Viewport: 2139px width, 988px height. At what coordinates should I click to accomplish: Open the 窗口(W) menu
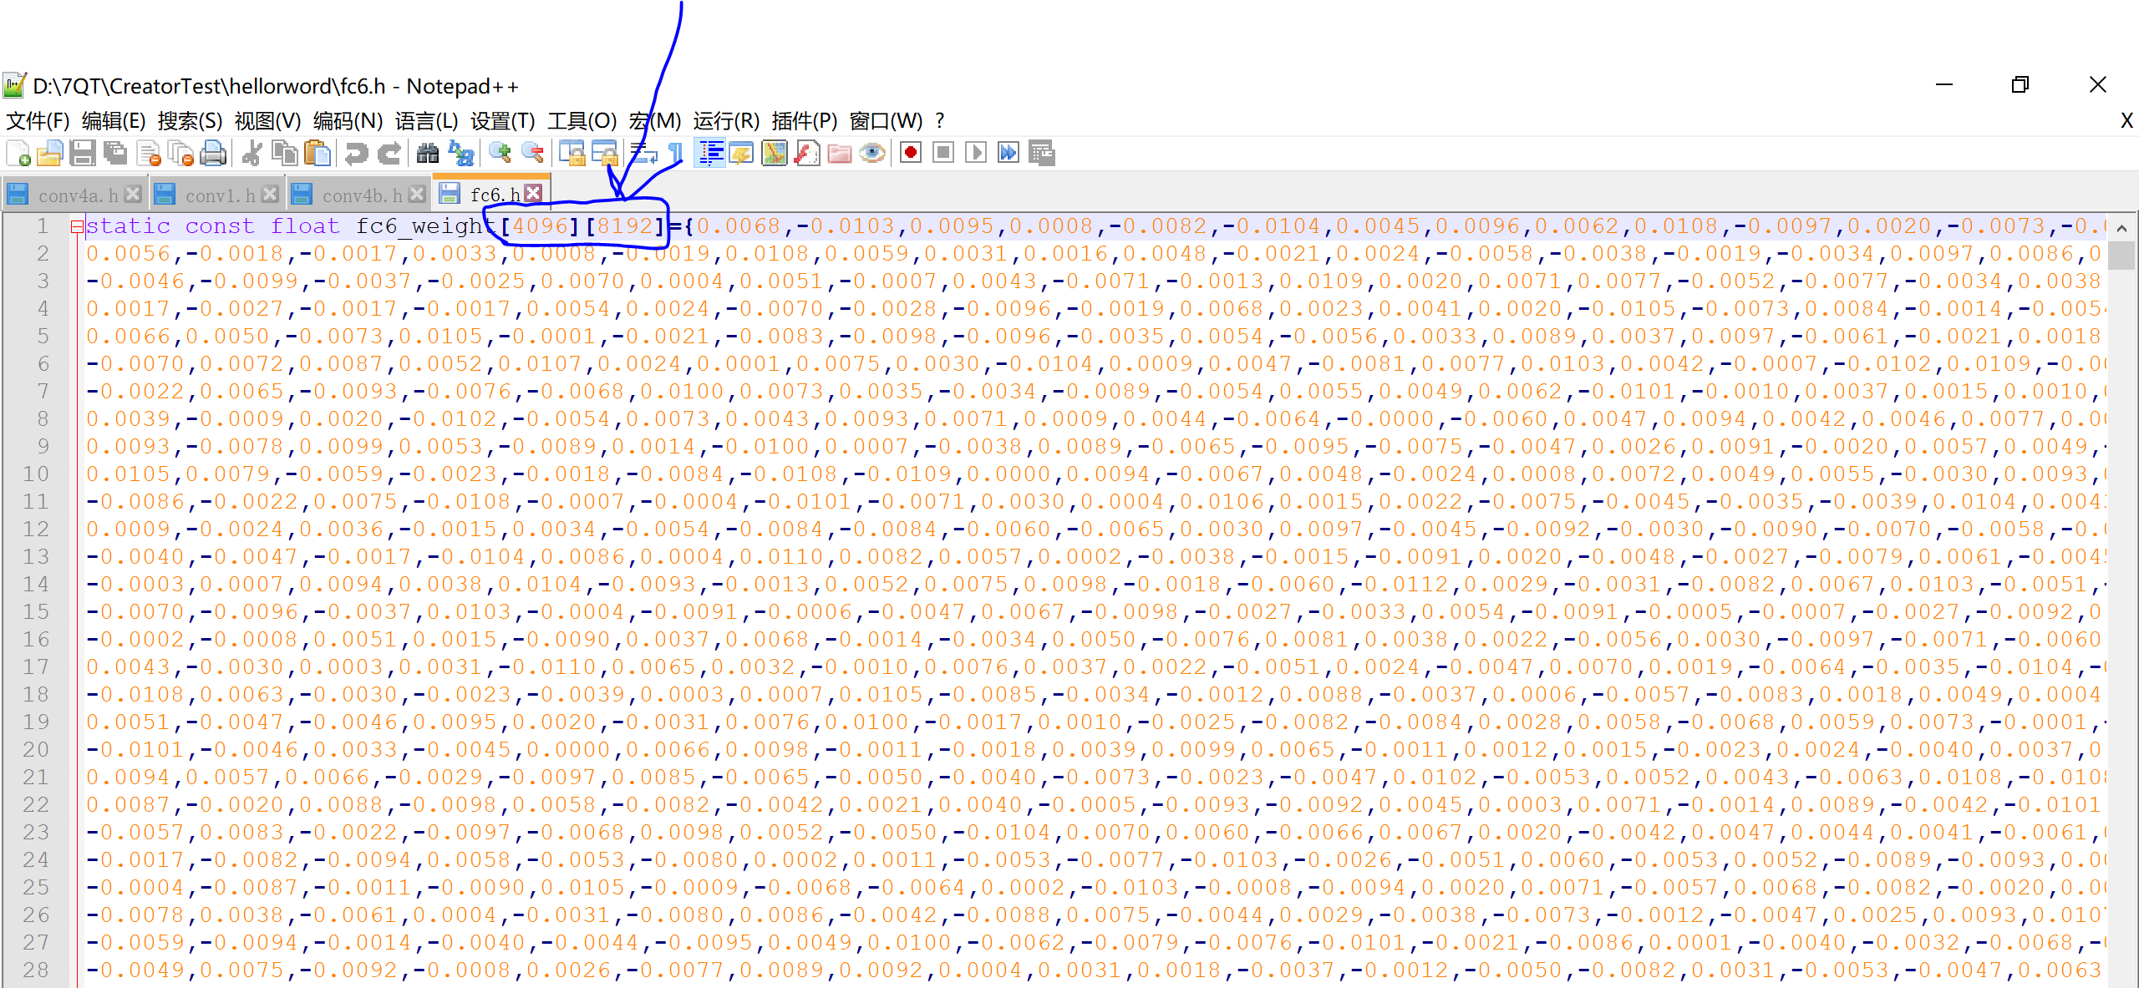[x=886, y=121]
